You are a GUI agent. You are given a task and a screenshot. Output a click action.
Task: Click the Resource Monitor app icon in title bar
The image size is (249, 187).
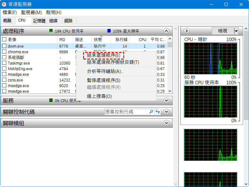(4, 4)
